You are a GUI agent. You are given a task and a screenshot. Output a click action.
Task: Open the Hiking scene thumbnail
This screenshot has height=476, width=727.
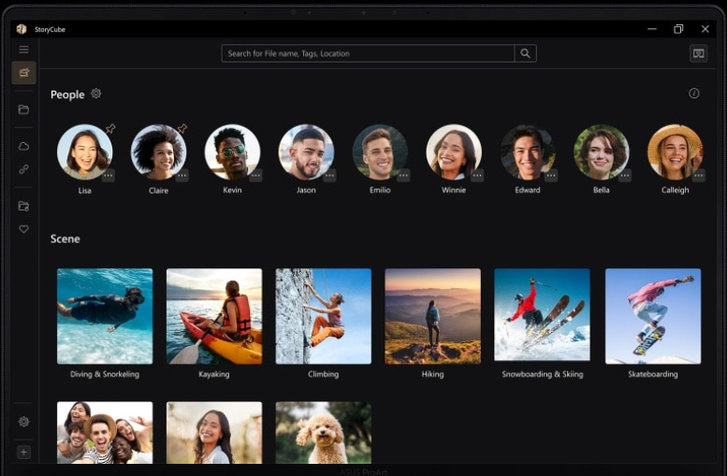point(432,316)
